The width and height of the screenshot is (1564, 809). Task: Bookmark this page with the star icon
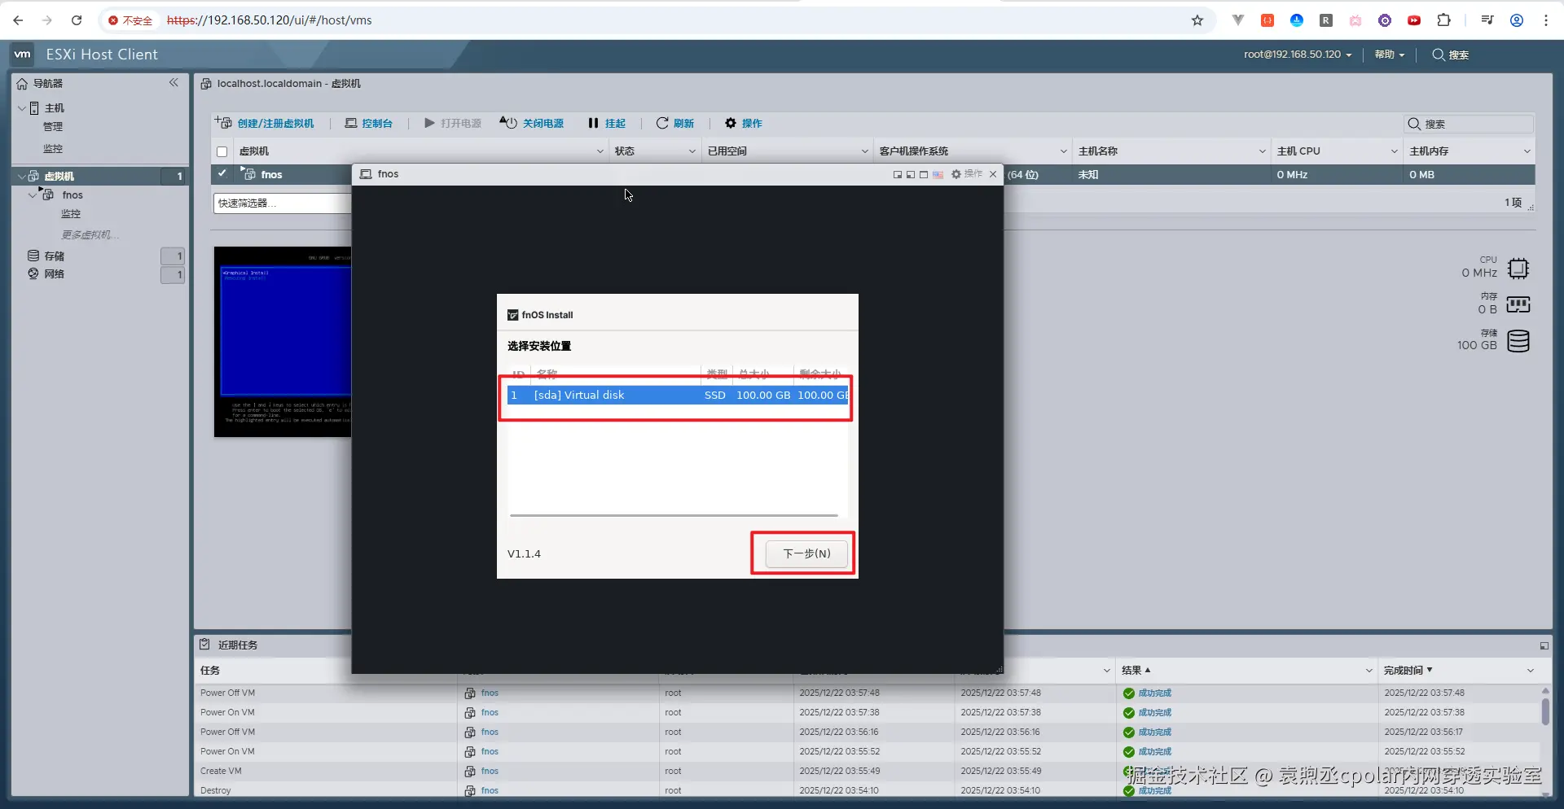coord(1197,20)
